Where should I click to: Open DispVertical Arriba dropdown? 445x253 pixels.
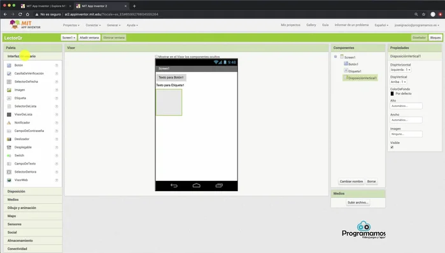click(399, 82)
